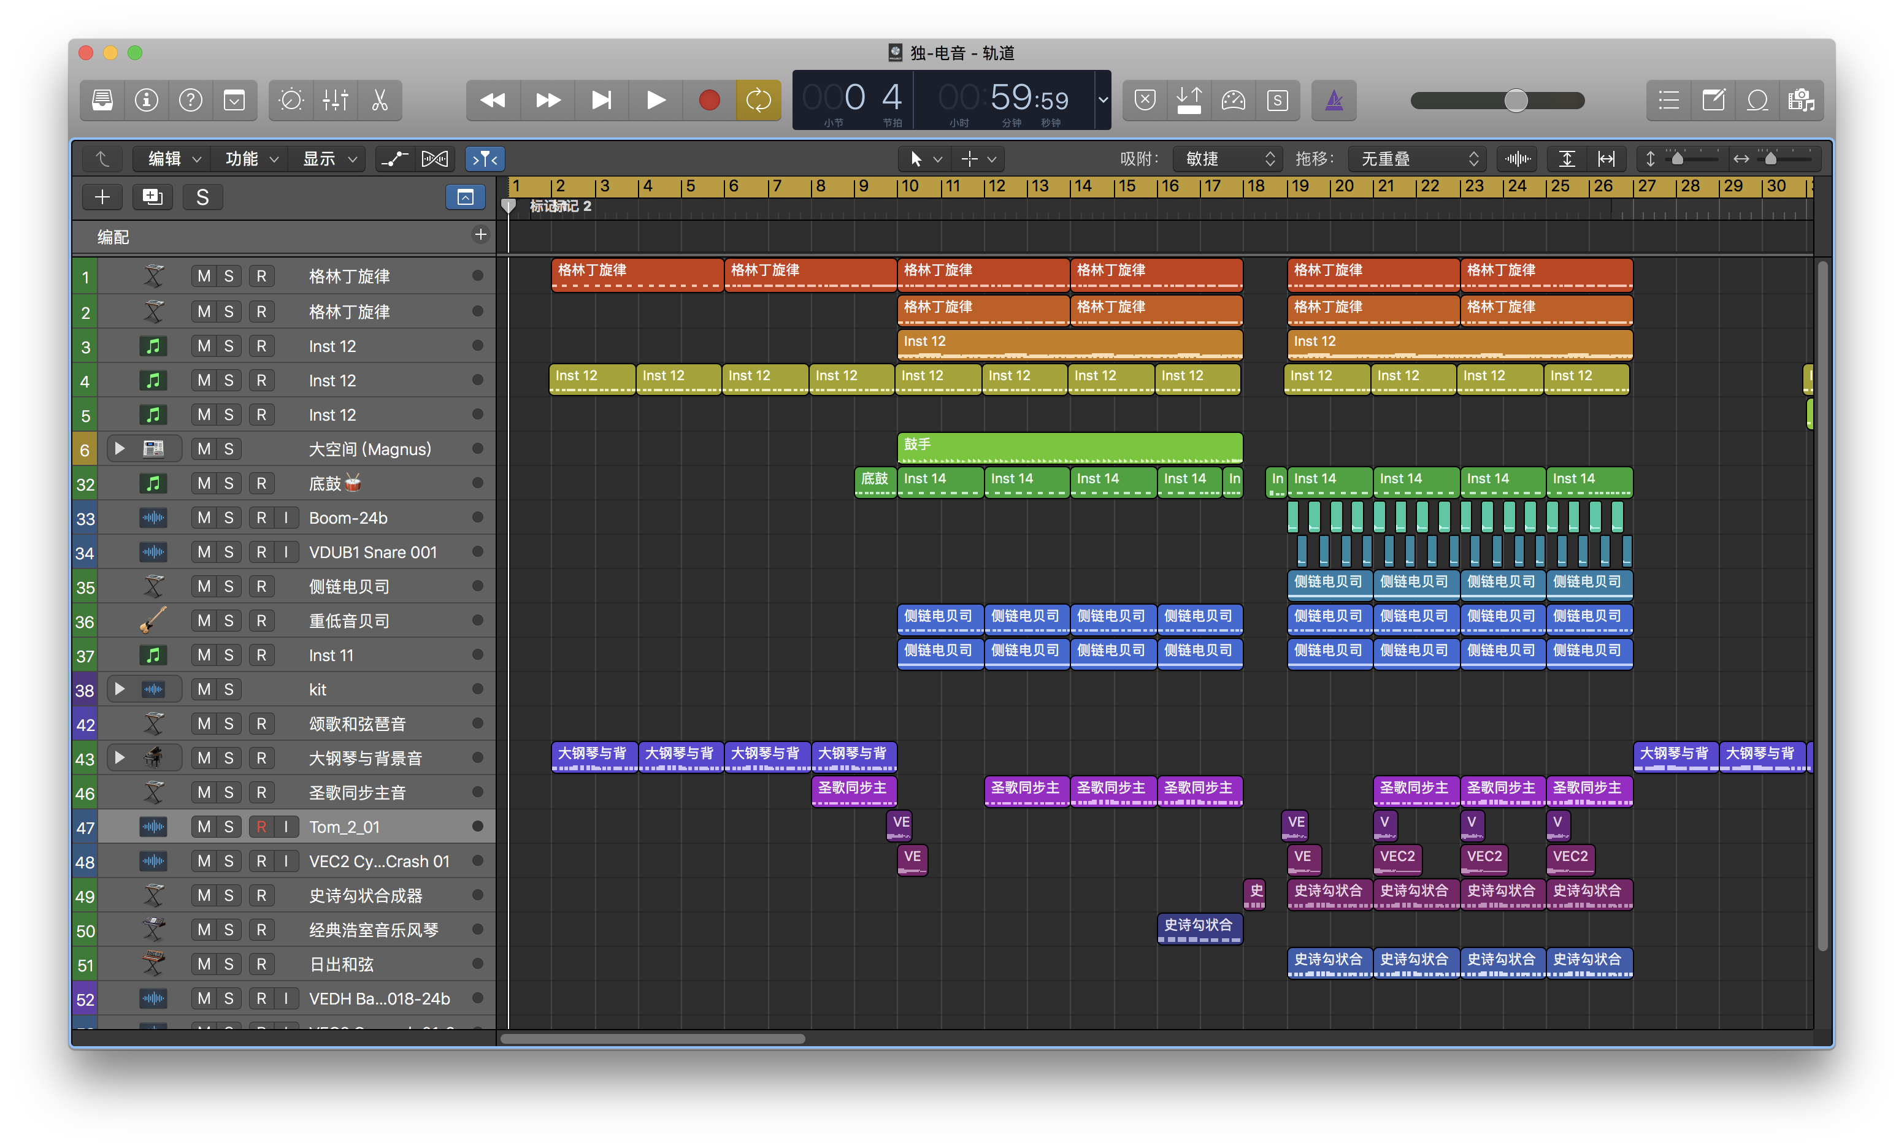Screen dimensions: 1904x1148
Task: Adjust the horizontal zoom slider
Action: (x=1770, y=159)
